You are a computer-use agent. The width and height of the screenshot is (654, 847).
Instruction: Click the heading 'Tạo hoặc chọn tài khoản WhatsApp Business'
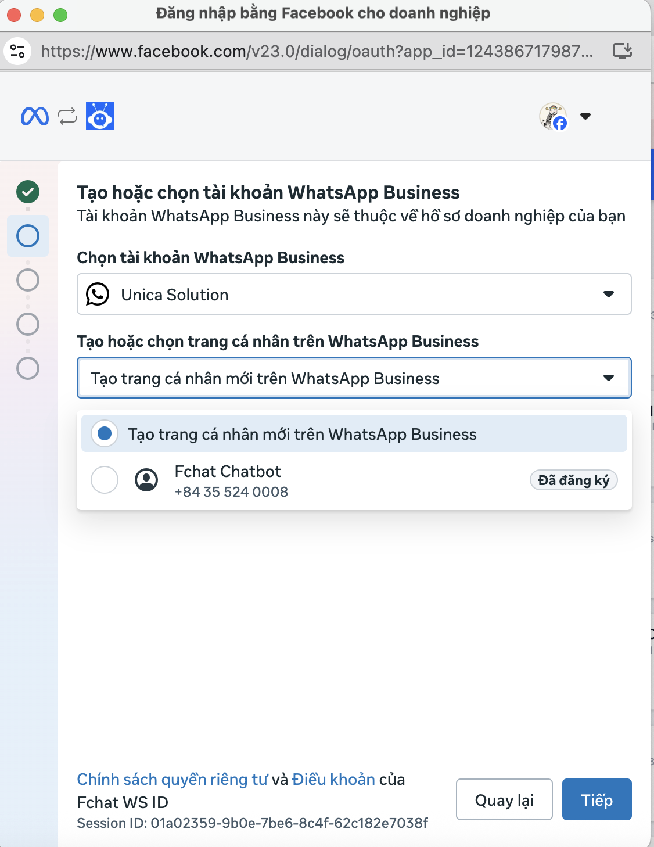tap(268, 192)
